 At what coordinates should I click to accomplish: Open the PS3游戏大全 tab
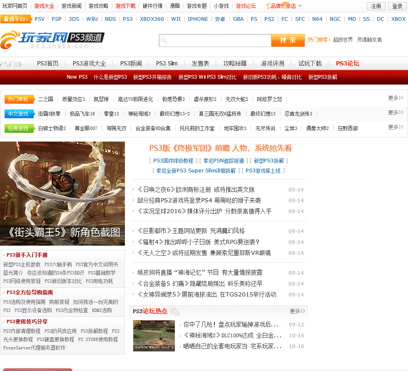coord(89,63)
